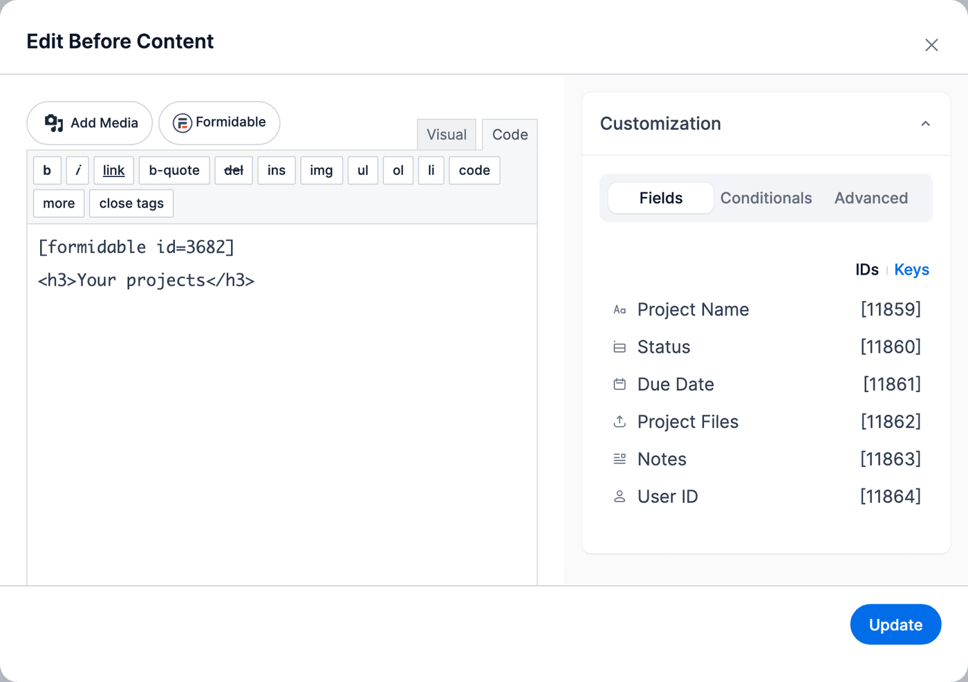This screenshot has width=968, height=682.
Task: Insert a link tag
Action: (113, 170)
